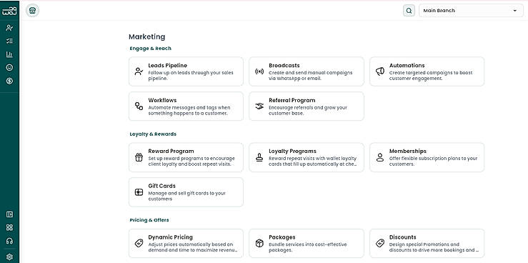Click the Gift Cards card icon
This screenshot has width=528, height=263.
click(x=139, y=192)
